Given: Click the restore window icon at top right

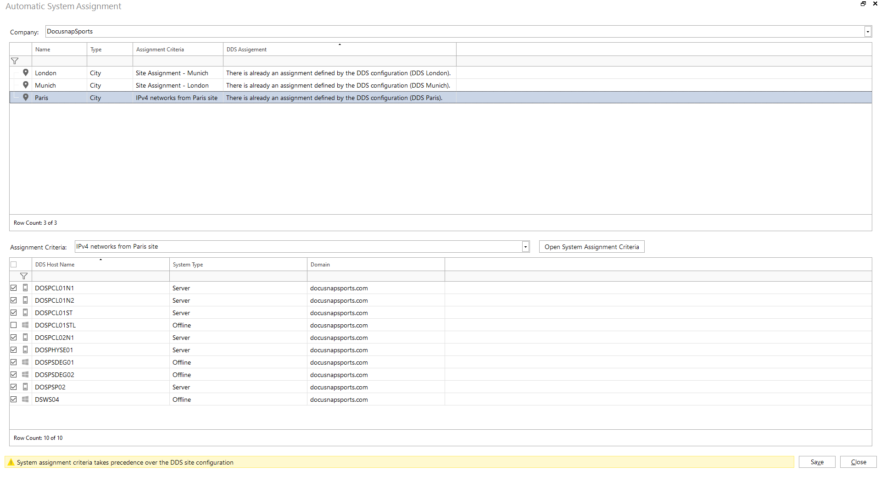Looking at the screenshot, I should point(863,4).
